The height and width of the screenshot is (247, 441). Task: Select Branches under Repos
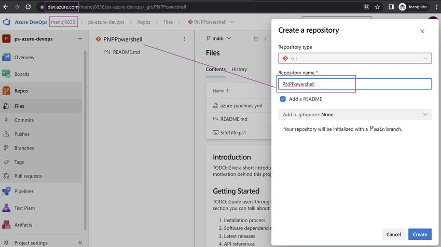point(24,148)
